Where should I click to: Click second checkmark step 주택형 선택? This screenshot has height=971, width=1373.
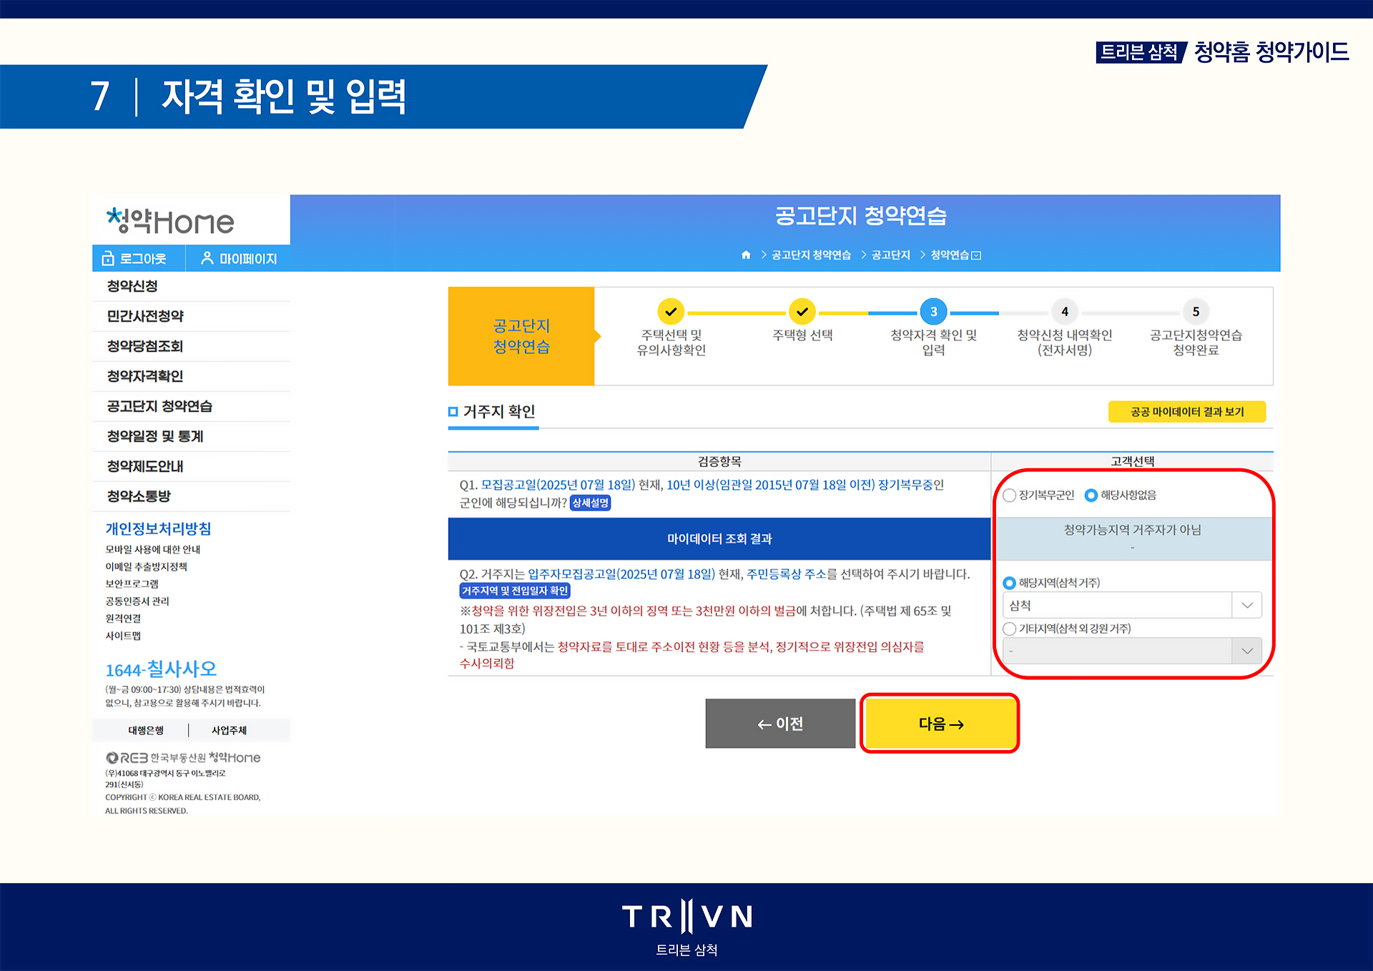point(802,312)
